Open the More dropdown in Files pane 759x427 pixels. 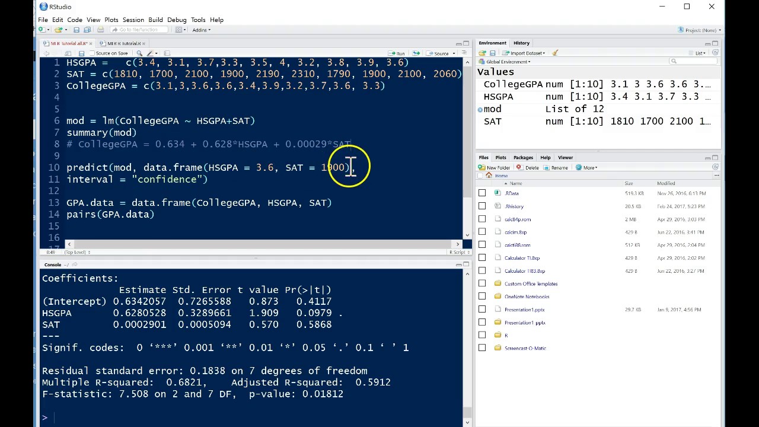[585, 167]
